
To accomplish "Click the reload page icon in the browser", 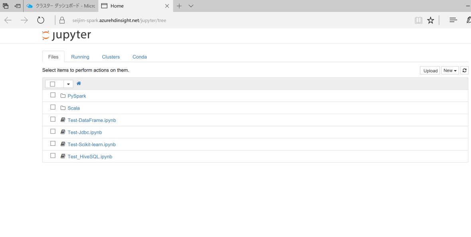I will click(x=40, y=20).
